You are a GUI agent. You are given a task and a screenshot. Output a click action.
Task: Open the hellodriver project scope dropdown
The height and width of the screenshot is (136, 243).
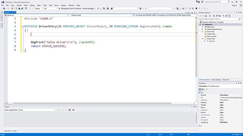(x=36, y=15)
